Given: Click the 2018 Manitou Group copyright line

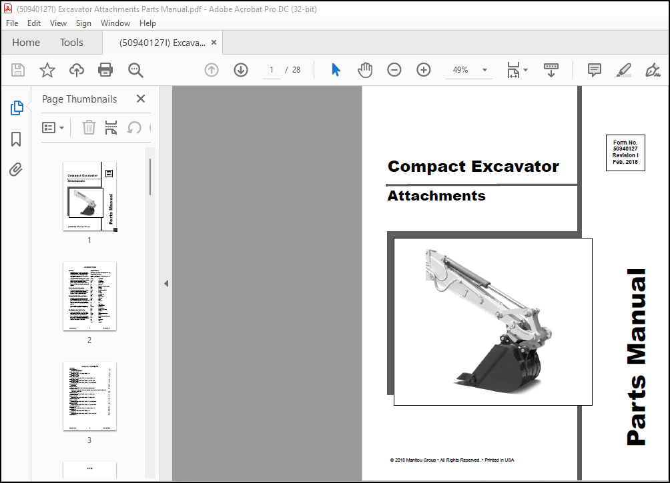Looking at the screenshot, I should click(x=452, y=460).
